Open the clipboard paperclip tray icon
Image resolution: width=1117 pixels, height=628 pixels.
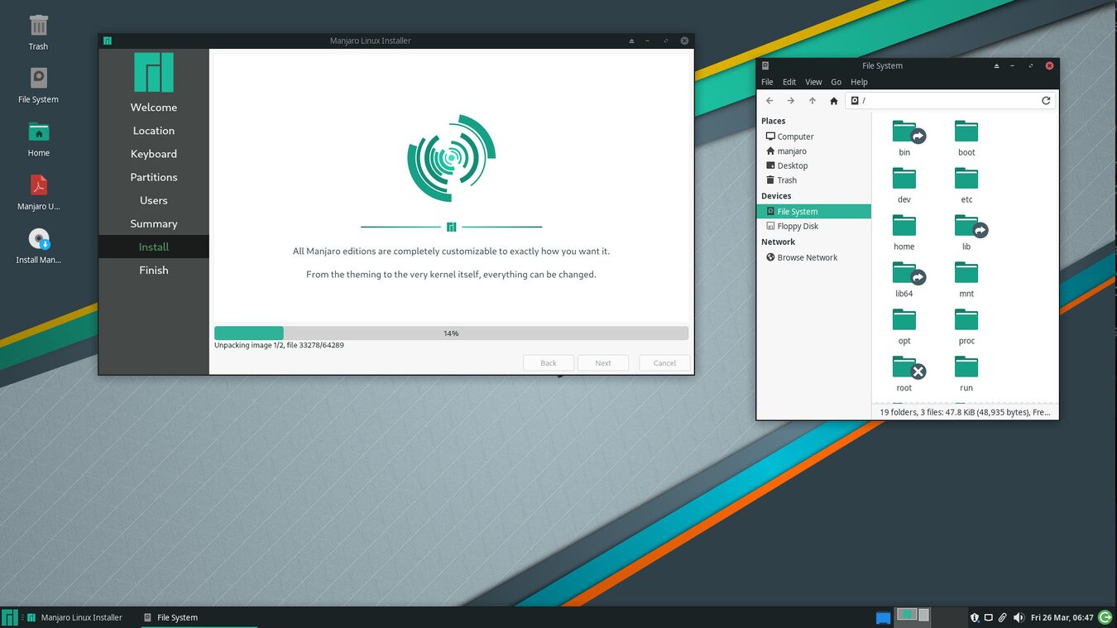pyautogui.click(x=1003, y=617)
